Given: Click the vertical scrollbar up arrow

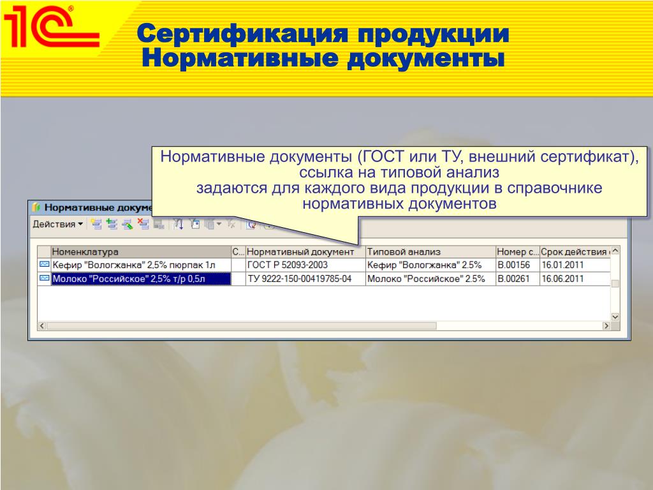Looking at the screenshot, I should (x=615, y=250).
